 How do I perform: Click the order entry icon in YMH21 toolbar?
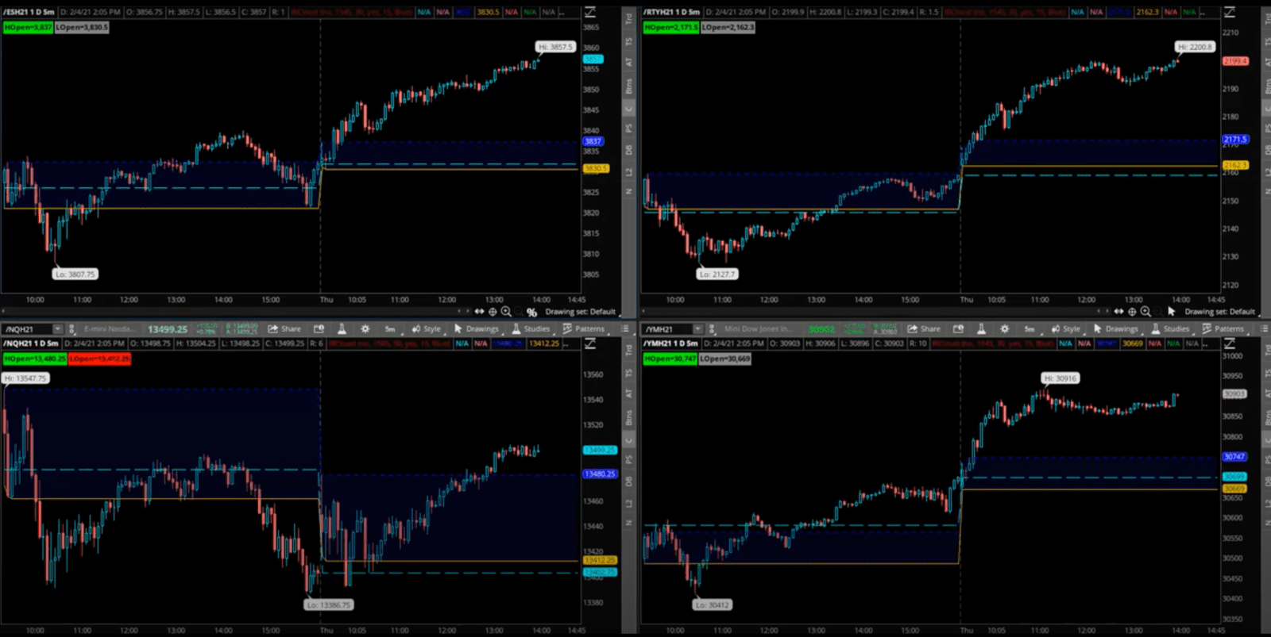click(x=959, y=328)
